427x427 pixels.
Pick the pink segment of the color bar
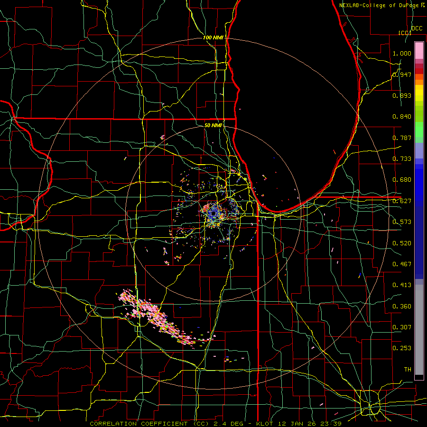pos(419,50)
